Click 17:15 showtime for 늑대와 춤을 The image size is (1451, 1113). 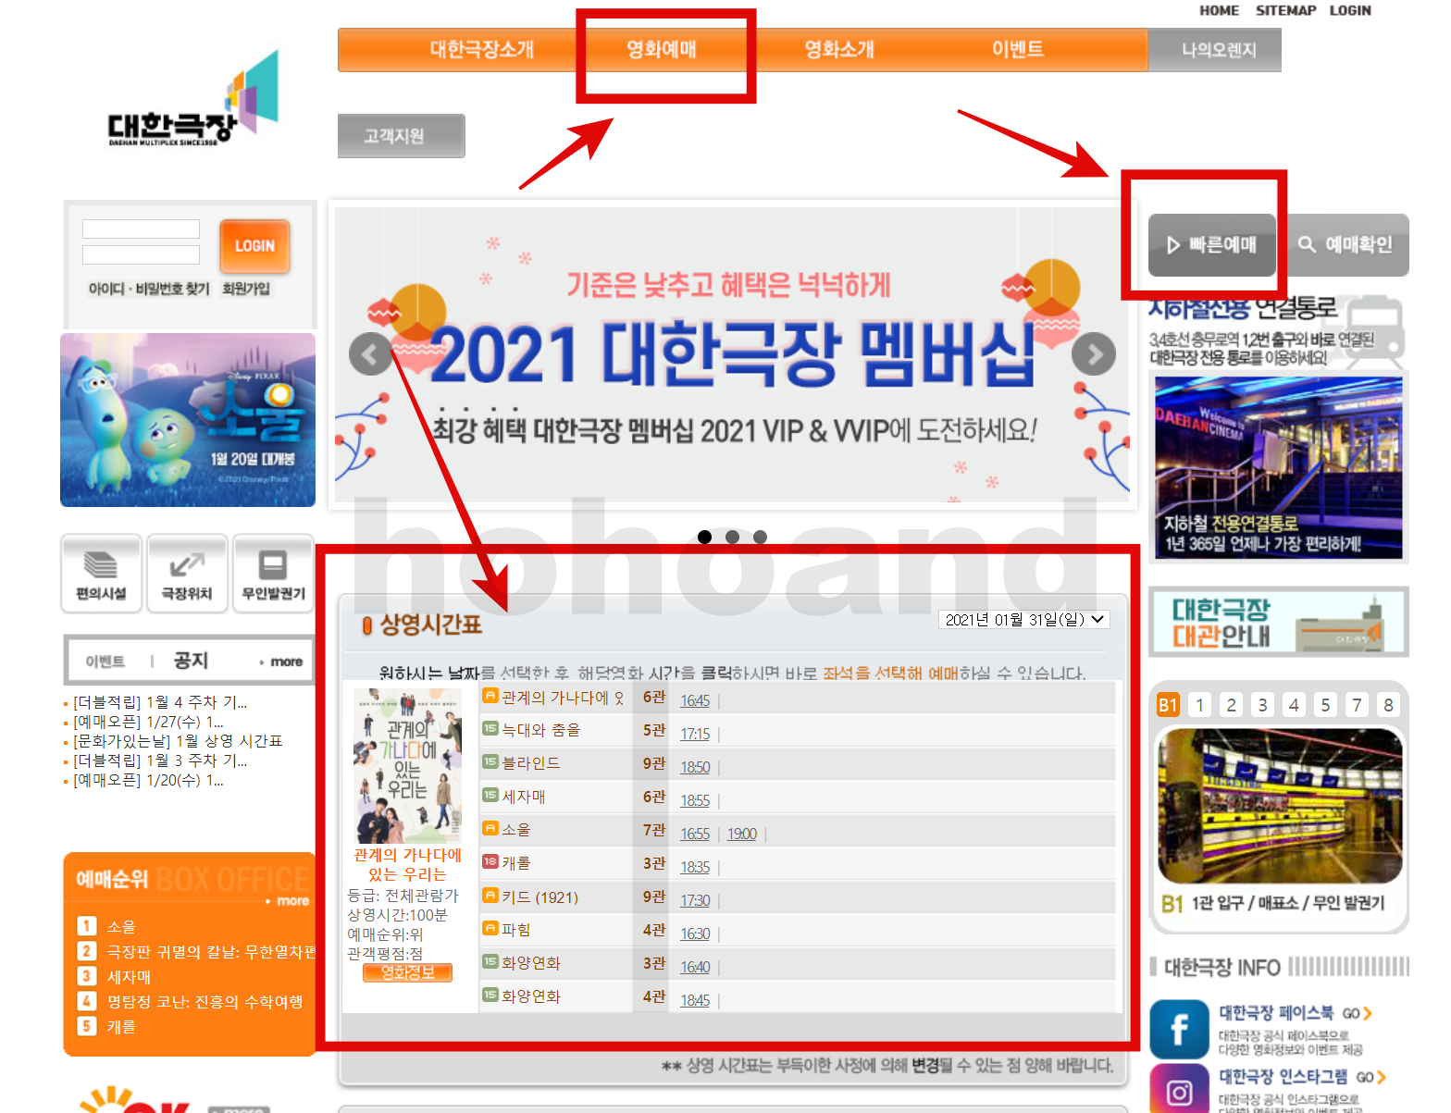click(695, 735)
